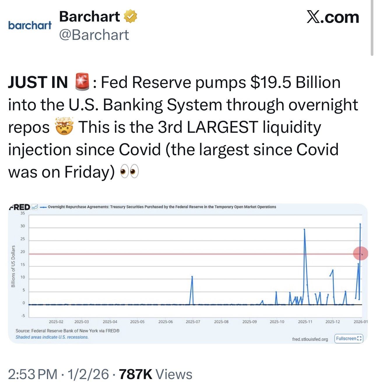Click the blue legend line for Overnight Repurchase Agreements

coord(43,207)
